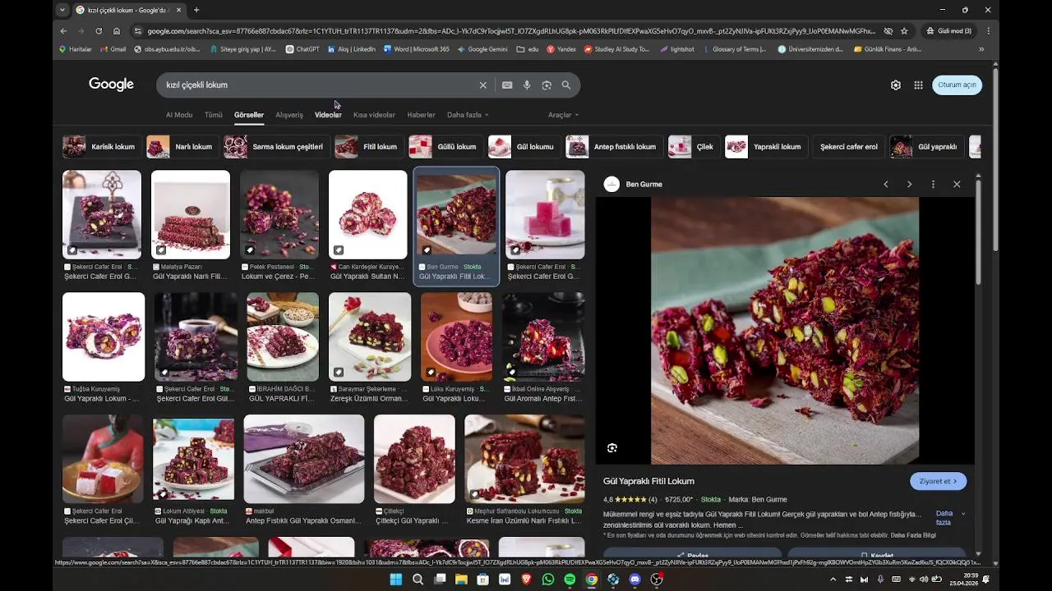Switch to the AI Modu tab

coord(179,115)
